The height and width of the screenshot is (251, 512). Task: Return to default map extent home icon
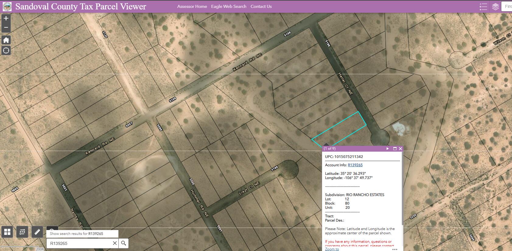point(6,40)
